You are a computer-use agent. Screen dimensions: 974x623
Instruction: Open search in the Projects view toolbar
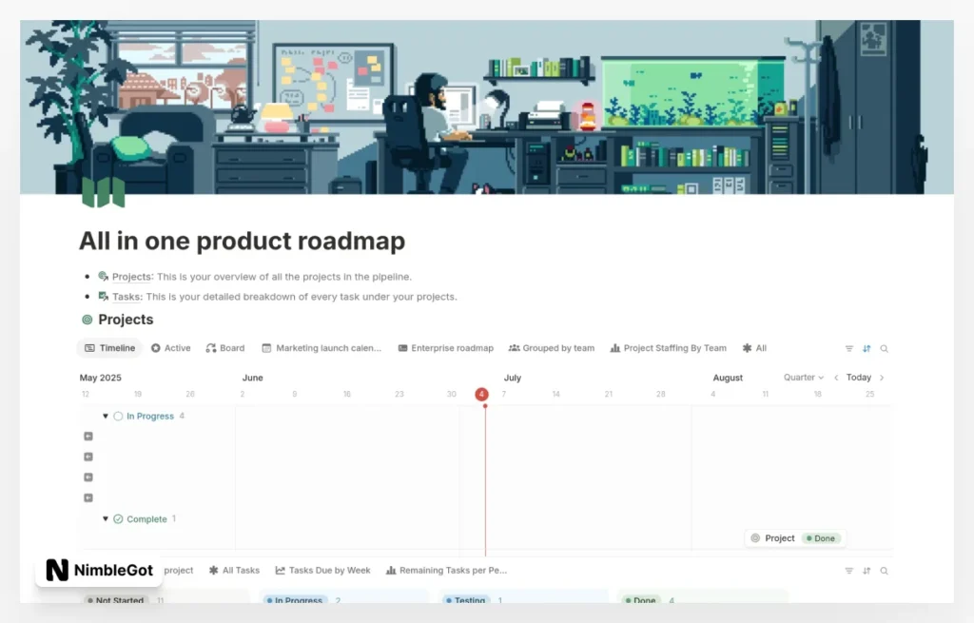click(x=884, y=348)
